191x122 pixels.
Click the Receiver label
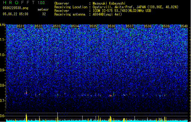[62, 11]
